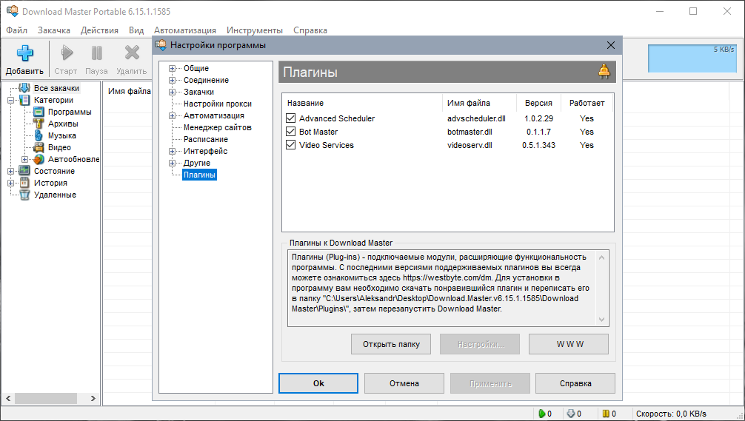This screenshot has height=421, width=745.
Task: Click the Версия column header
Action: click(x=538, y=103)
